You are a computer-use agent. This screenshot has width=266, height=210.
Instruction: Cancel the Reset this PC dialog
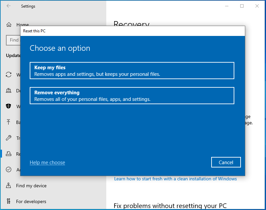[226, 162]
